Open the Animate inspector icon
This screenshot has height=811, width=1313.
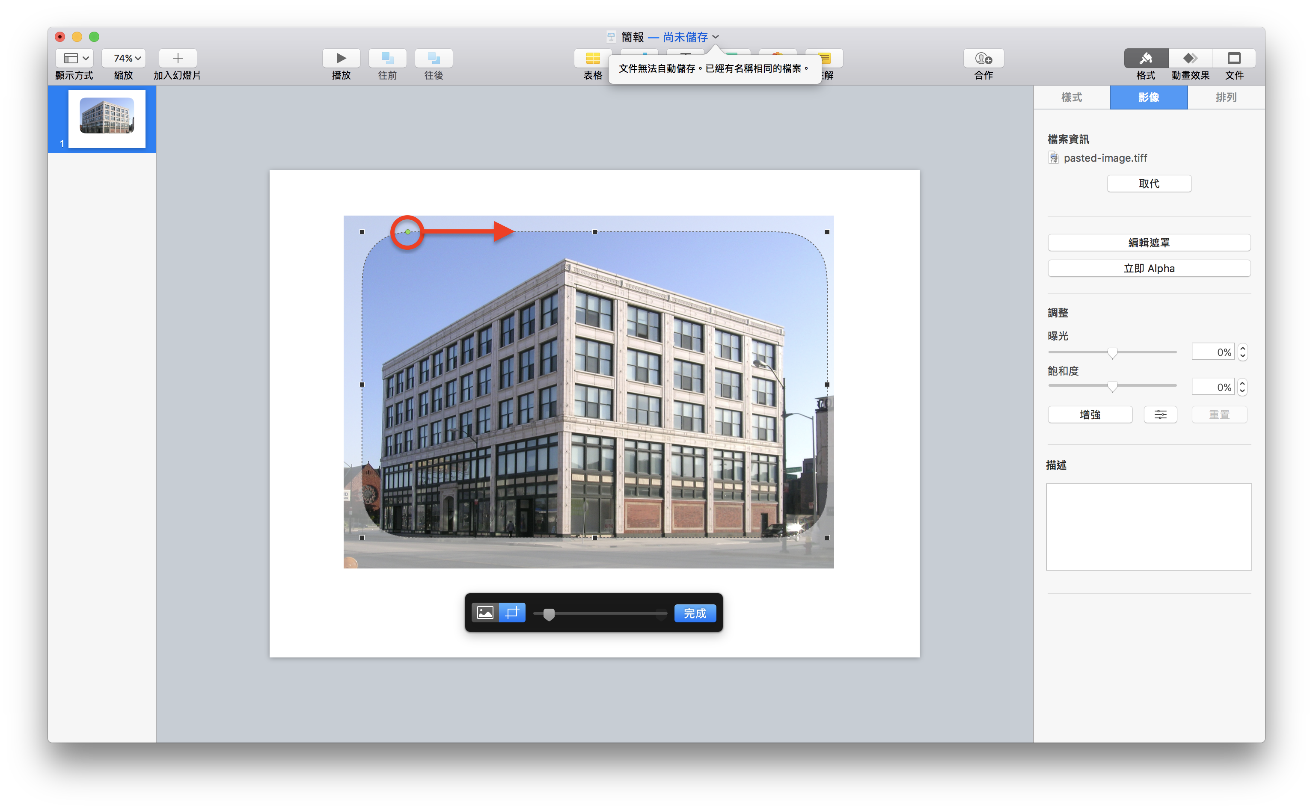tap(1190, 58)
